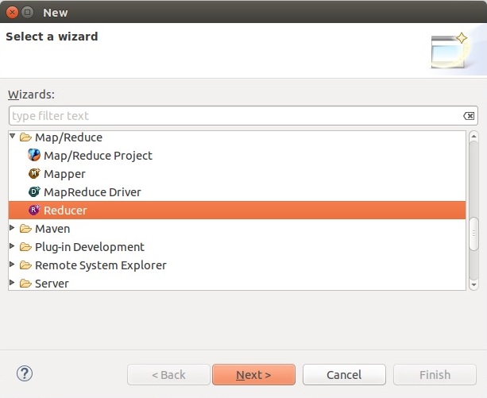Collapse the Map/Reduce category
This screenshot has height=398, width=487.
click(13, 136)
